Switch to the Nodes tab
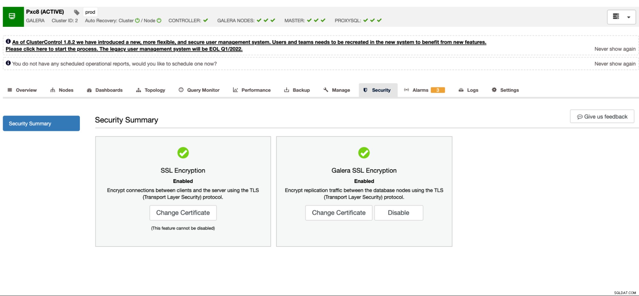Screen dimensions: 639x296 click(x=62, y=90)
